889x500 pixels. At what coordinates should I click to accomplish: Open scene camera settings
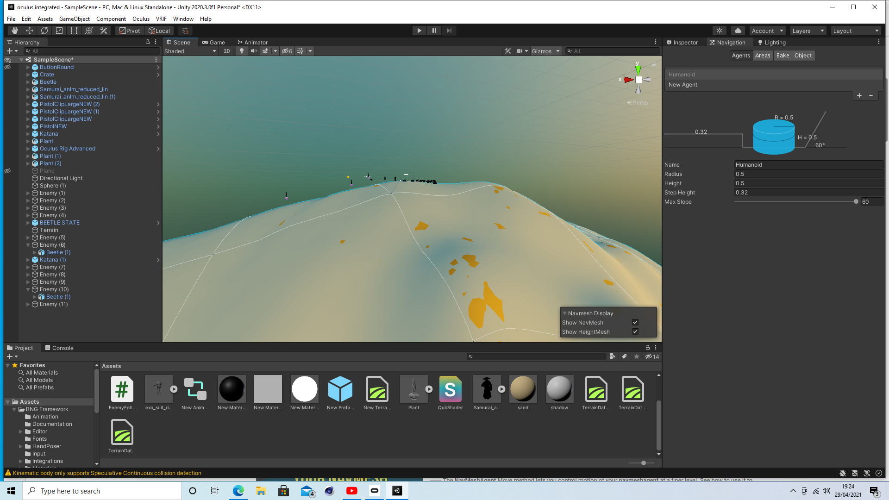520,51
